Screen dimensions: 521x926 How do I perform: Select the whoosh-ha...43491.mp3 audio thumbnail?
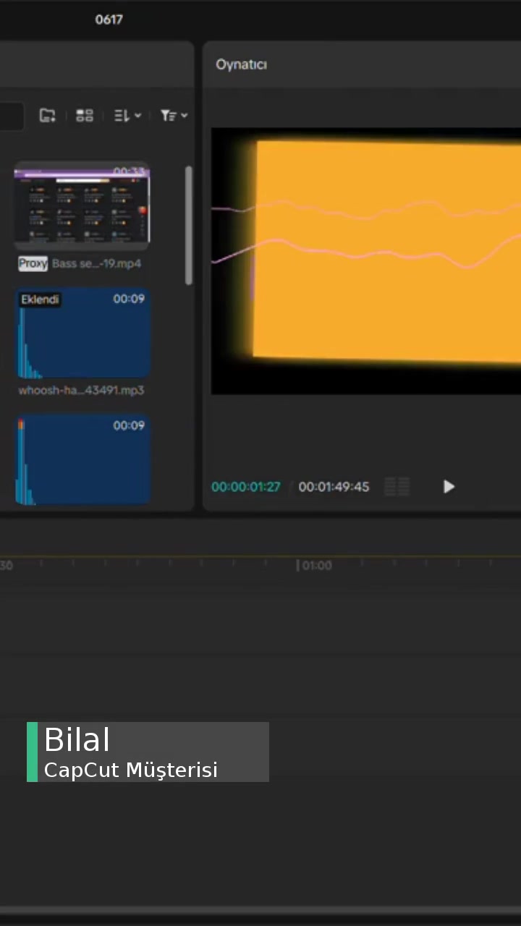click(x=82, y=334)
